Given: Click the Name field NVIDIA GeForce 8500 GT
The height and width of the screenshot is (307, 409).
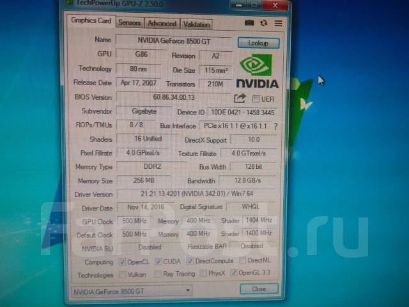Looking at the screenshot, I should click(174, 41).
